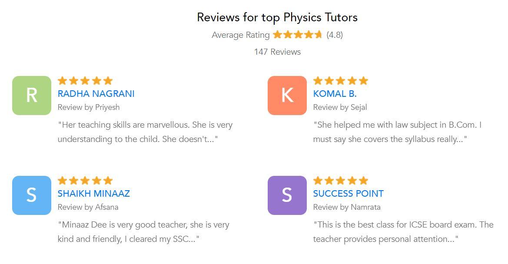Click the first star in Average Rating row
The height and width of the screenshot is (264, 508).
277,34
